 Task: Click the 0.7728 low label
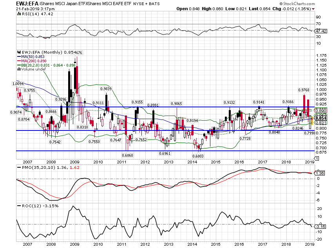(245, 138)
